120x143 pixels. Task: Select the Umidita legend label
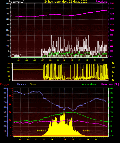[22, 84]
